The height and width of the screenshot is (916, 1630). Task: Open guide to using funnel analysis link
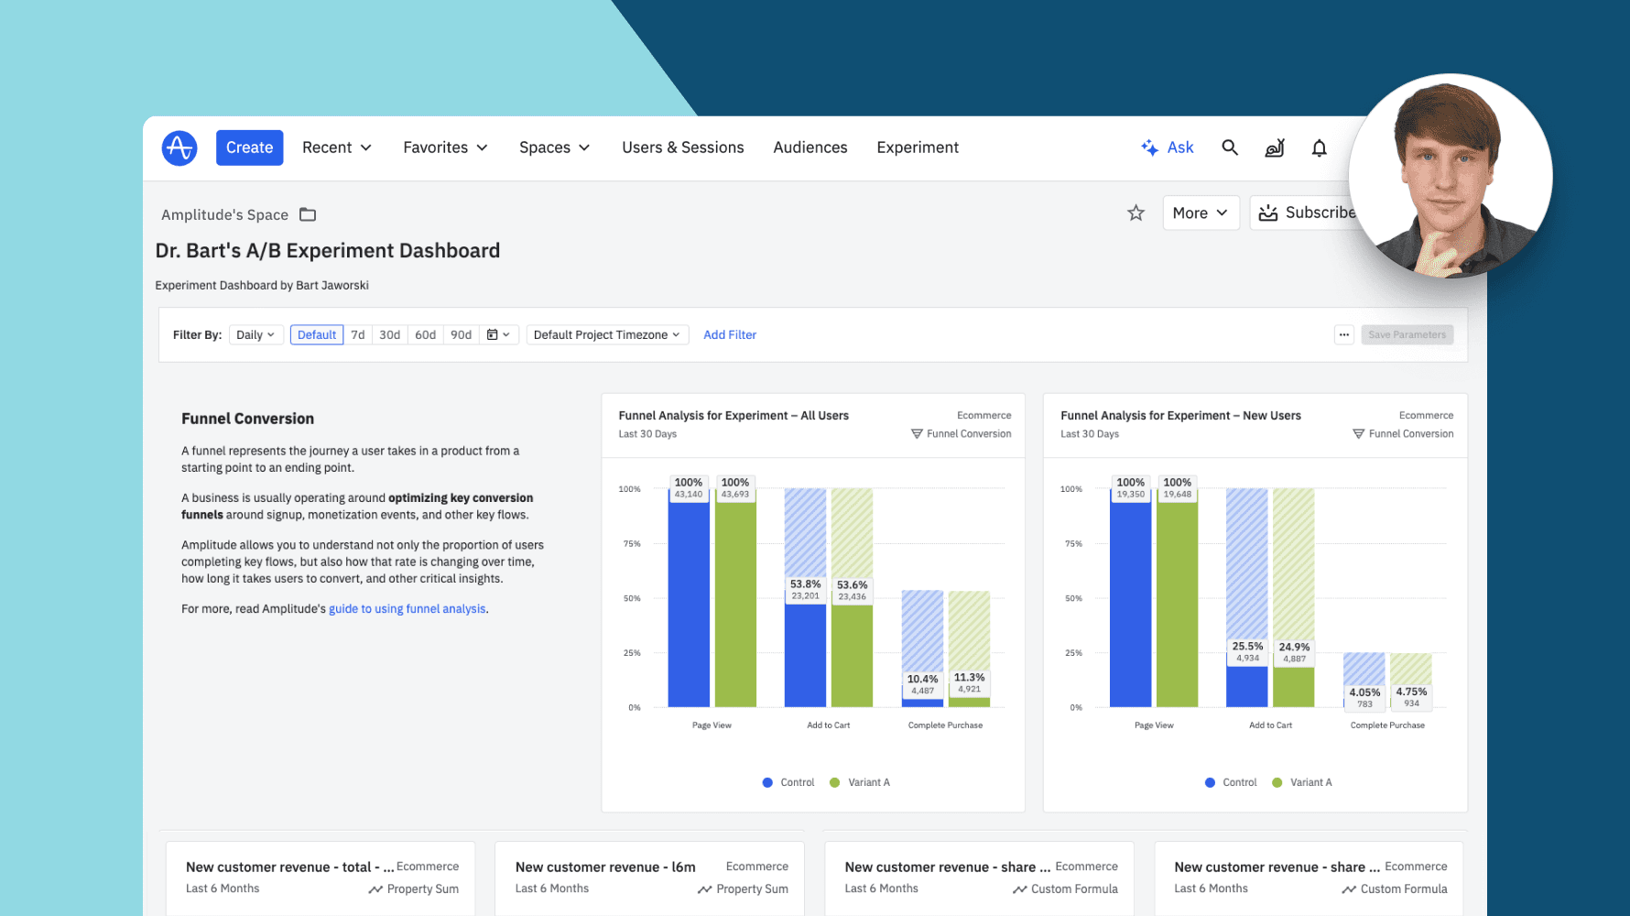407,609
